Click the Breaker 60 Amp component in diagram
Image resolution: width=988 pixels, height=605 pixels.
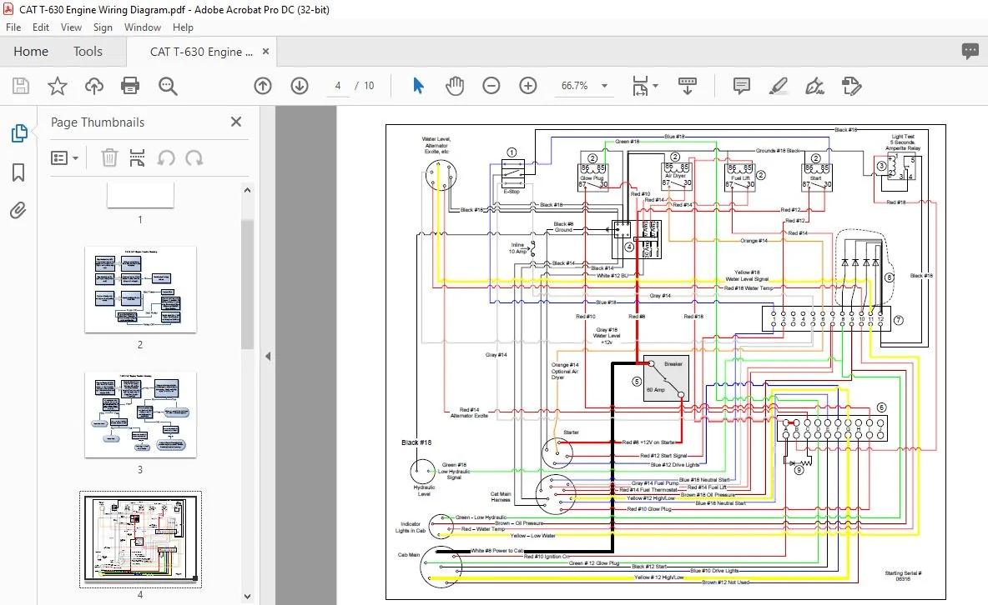[665, 377]
